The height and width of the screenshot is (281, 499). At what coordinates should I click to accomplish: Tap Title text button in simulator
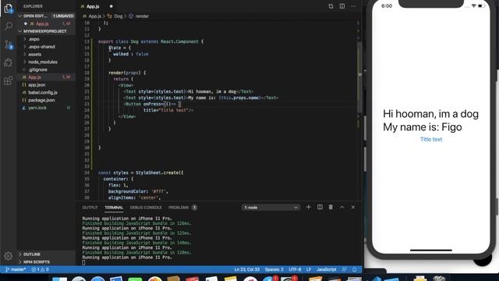pos(431,139)
